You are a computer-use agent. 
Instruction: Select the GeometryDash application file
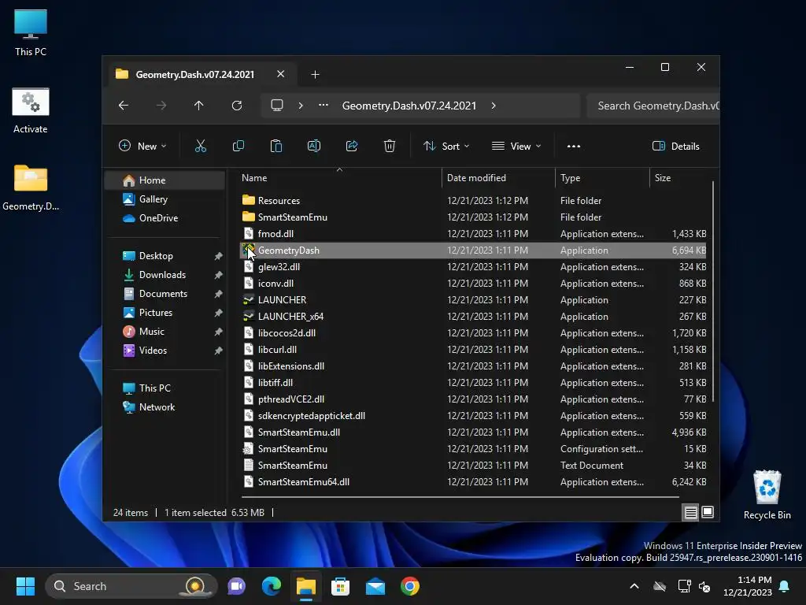[x=473, y=250]
